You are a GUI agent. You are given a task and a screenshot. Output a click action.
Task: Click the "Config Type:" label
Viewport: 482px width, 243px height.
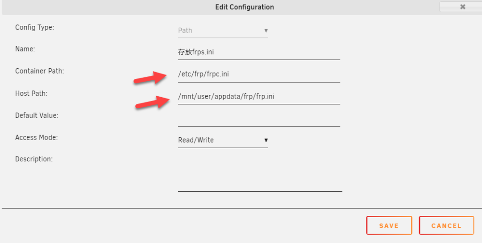pyautogui.click(x=34, y=27)
